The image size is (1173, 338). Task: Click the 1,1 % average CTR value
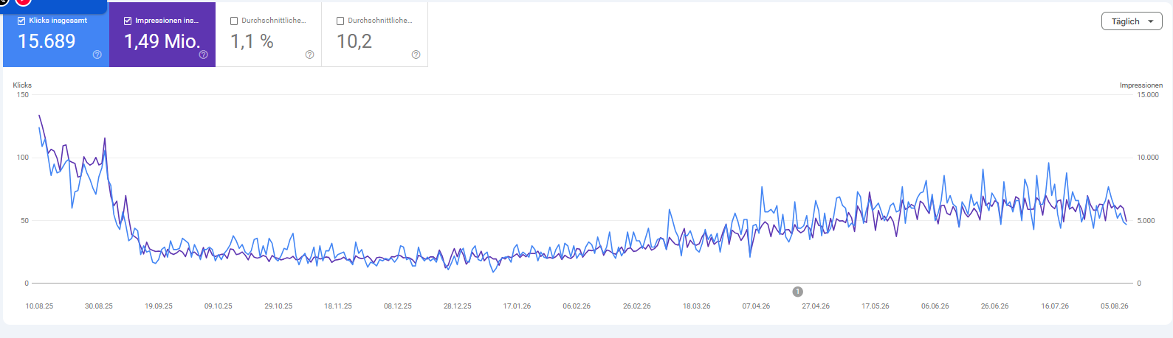252,41
